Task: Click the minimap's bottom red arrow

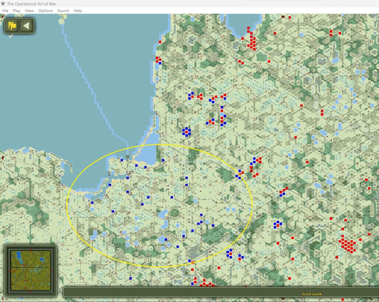Action: [x=30, y=291]
